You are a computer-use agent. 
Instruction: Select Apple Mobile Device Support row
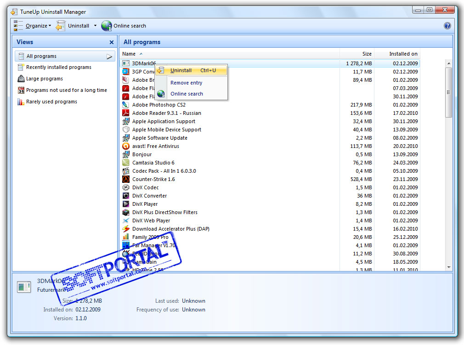(270, 130)
